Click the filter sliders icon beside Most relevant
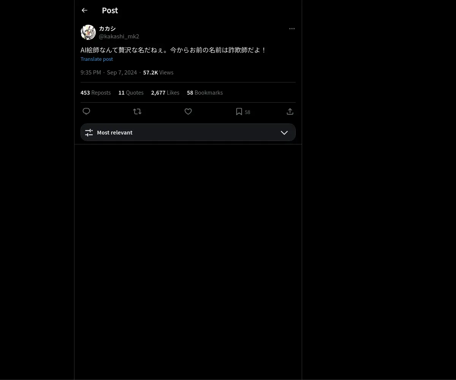Image resolution: width=456 pixels, height=380 pixels. (x=89, y=133)
